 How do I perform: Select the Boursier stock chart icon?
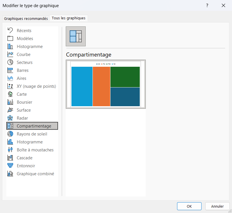[10, 102]
